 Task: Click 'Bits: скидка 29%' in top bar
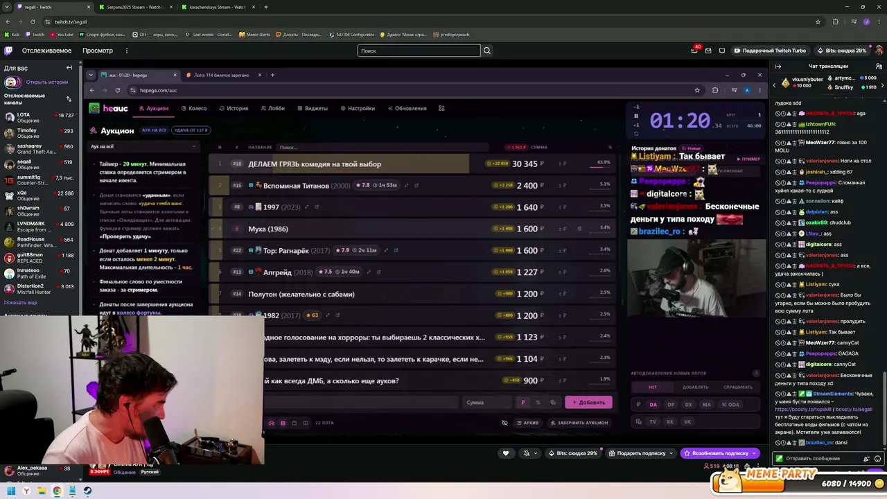[x=842, y=51]
